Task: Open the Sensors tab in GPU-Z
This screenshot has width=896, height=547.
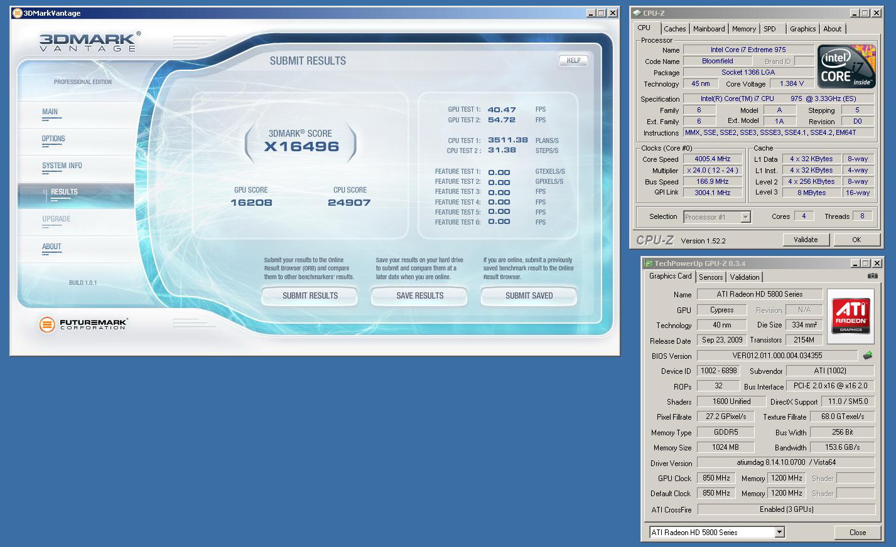Action: [711, 277]
